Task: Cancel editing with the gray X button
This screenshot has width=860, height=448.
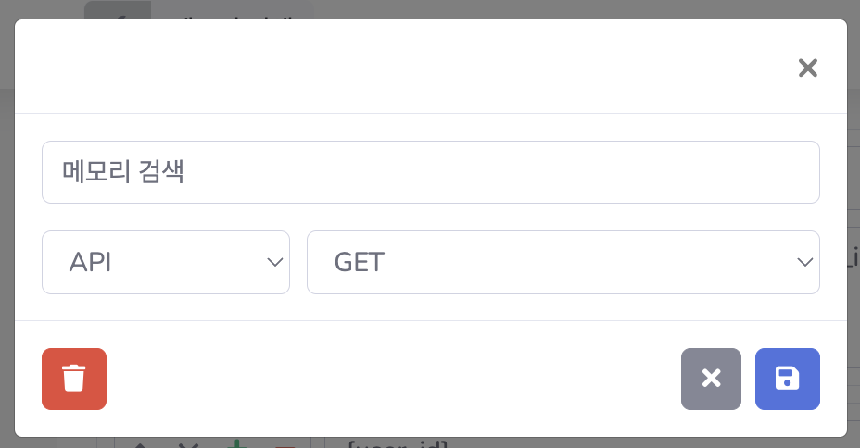Action: coord(712,379)
